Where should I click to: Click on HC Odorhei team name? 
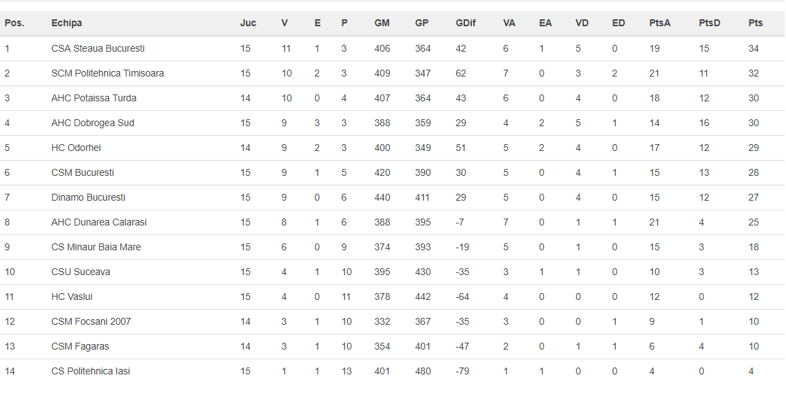click(x=76, y=148)
